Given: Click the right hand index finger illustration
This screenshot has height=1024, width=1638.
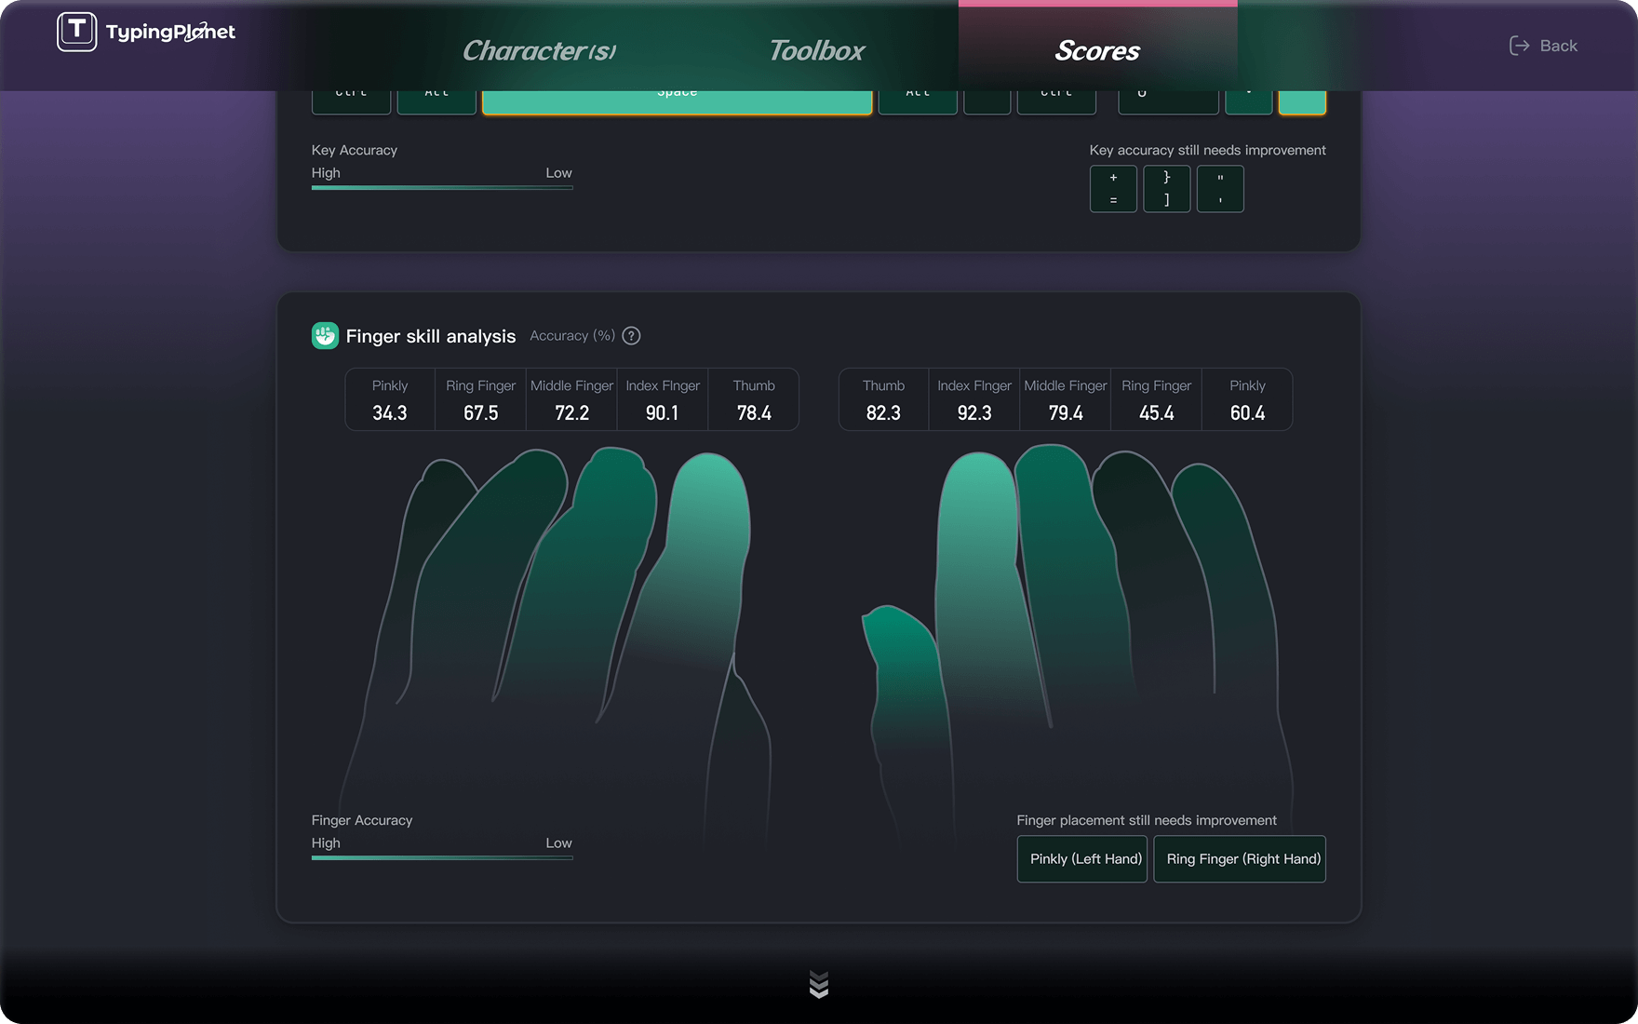Looking at the screenshot, I should [977, 559].
